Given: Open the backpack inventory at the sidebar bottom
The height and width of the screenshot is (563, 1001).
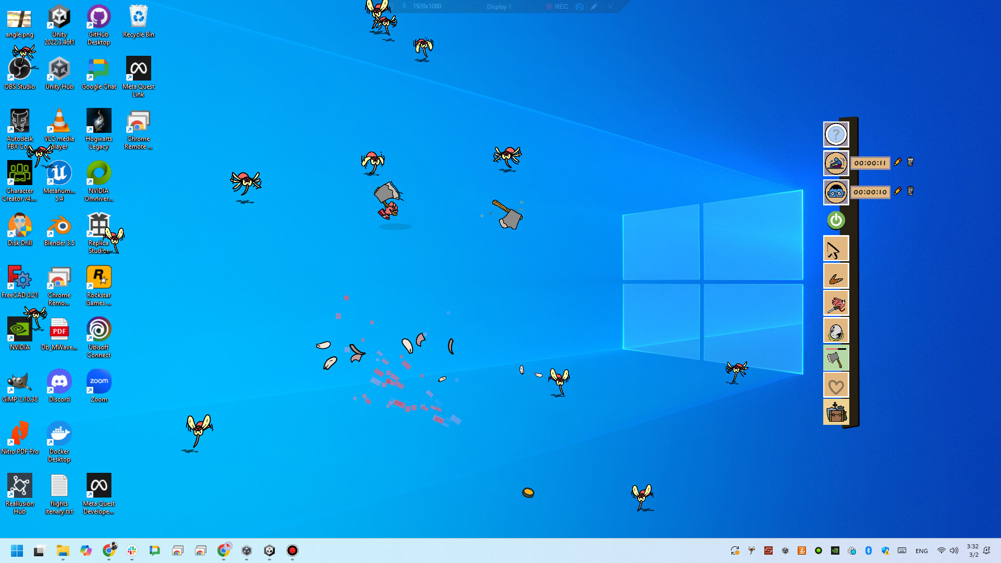Looking at the screenshot, I should point(835,412).
